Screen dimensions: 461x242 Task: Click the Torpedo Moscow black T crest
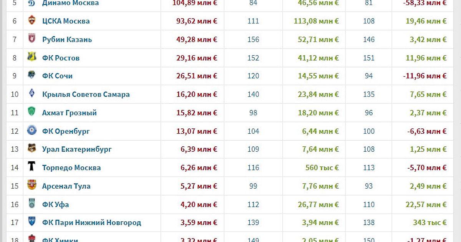pyautogui.click(x=32, y=167)
